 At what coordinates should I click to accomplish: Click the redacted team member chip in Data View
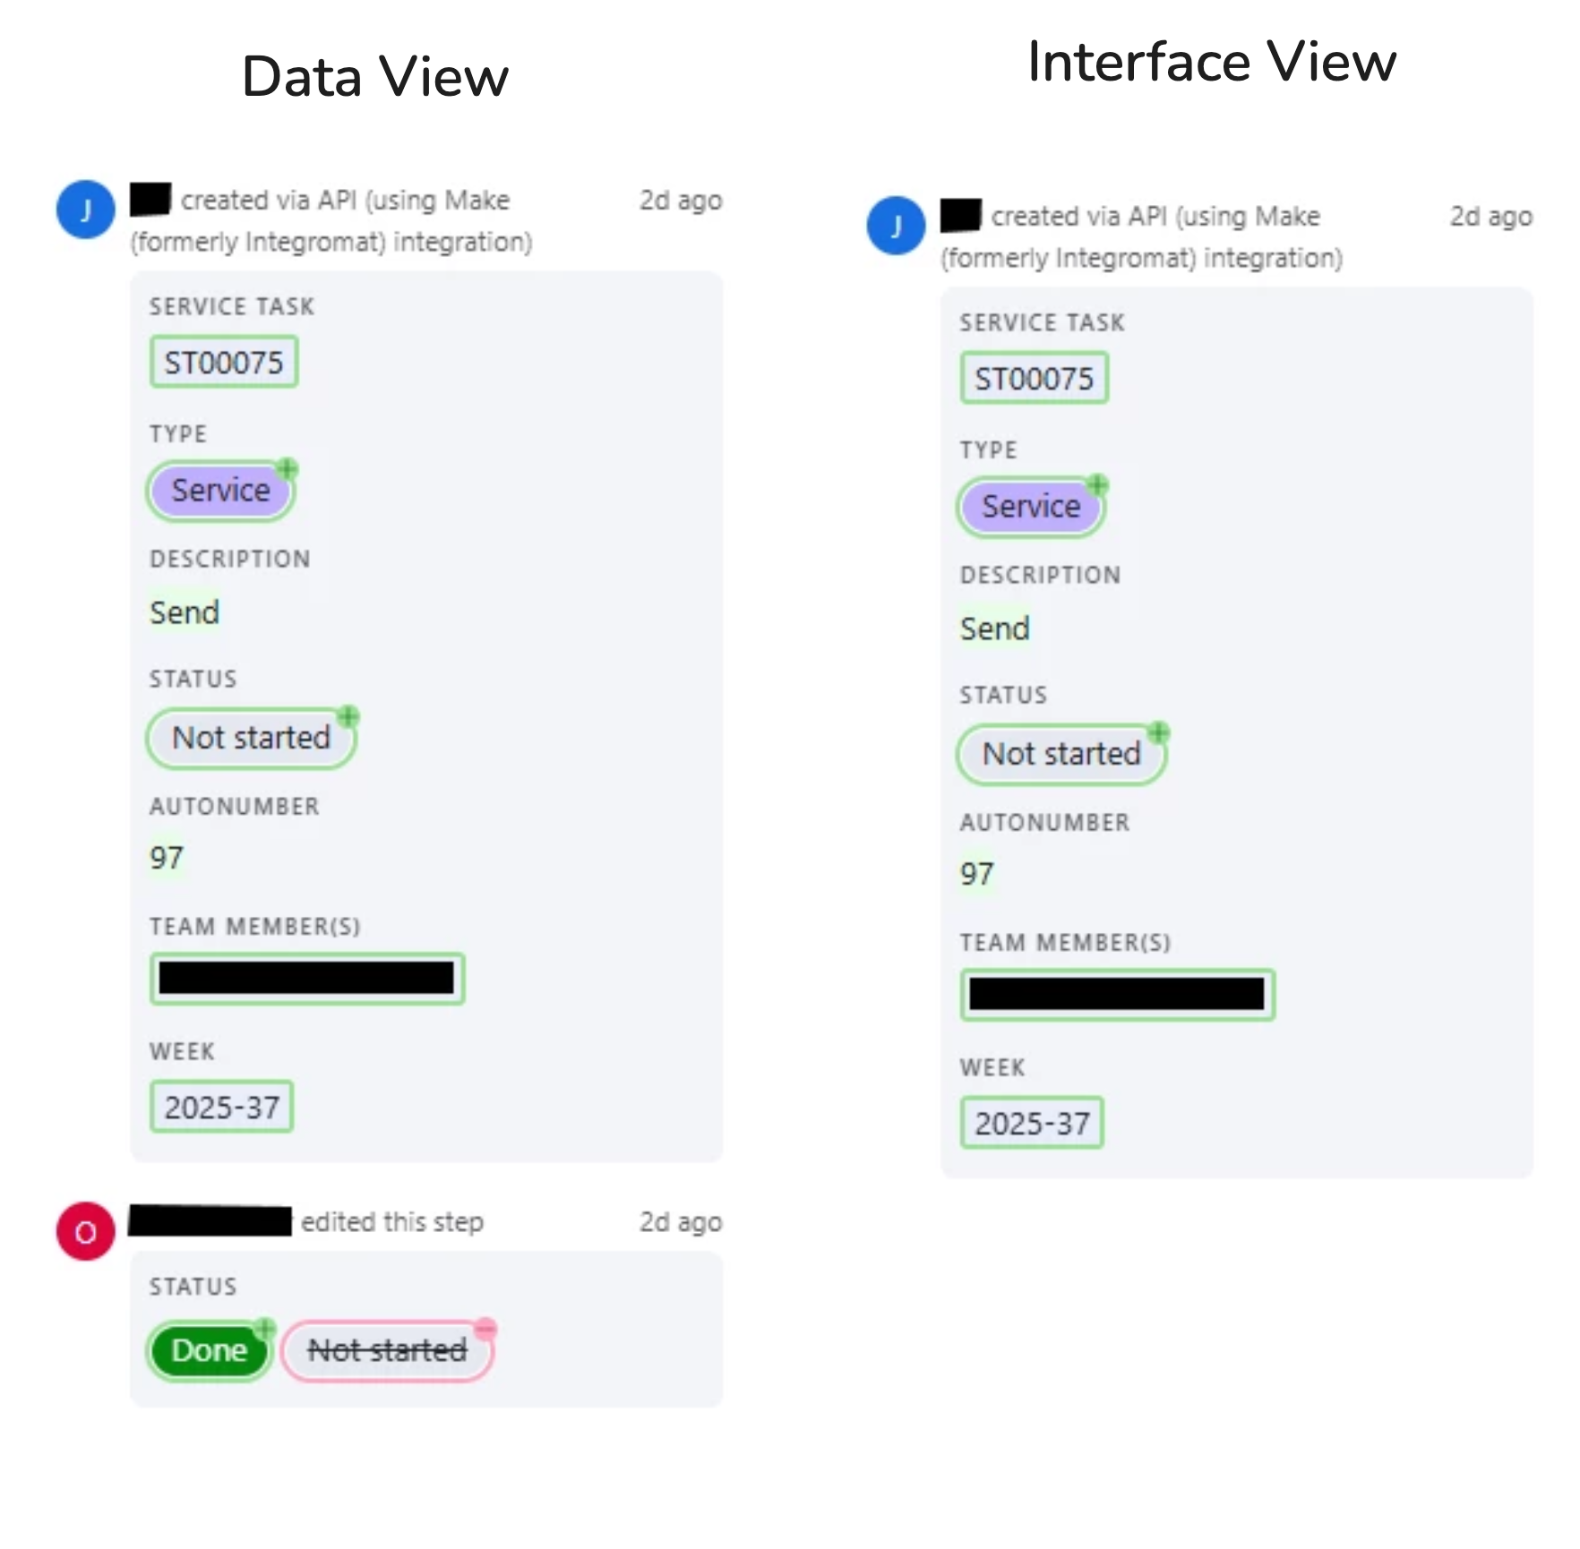[306, 979]
